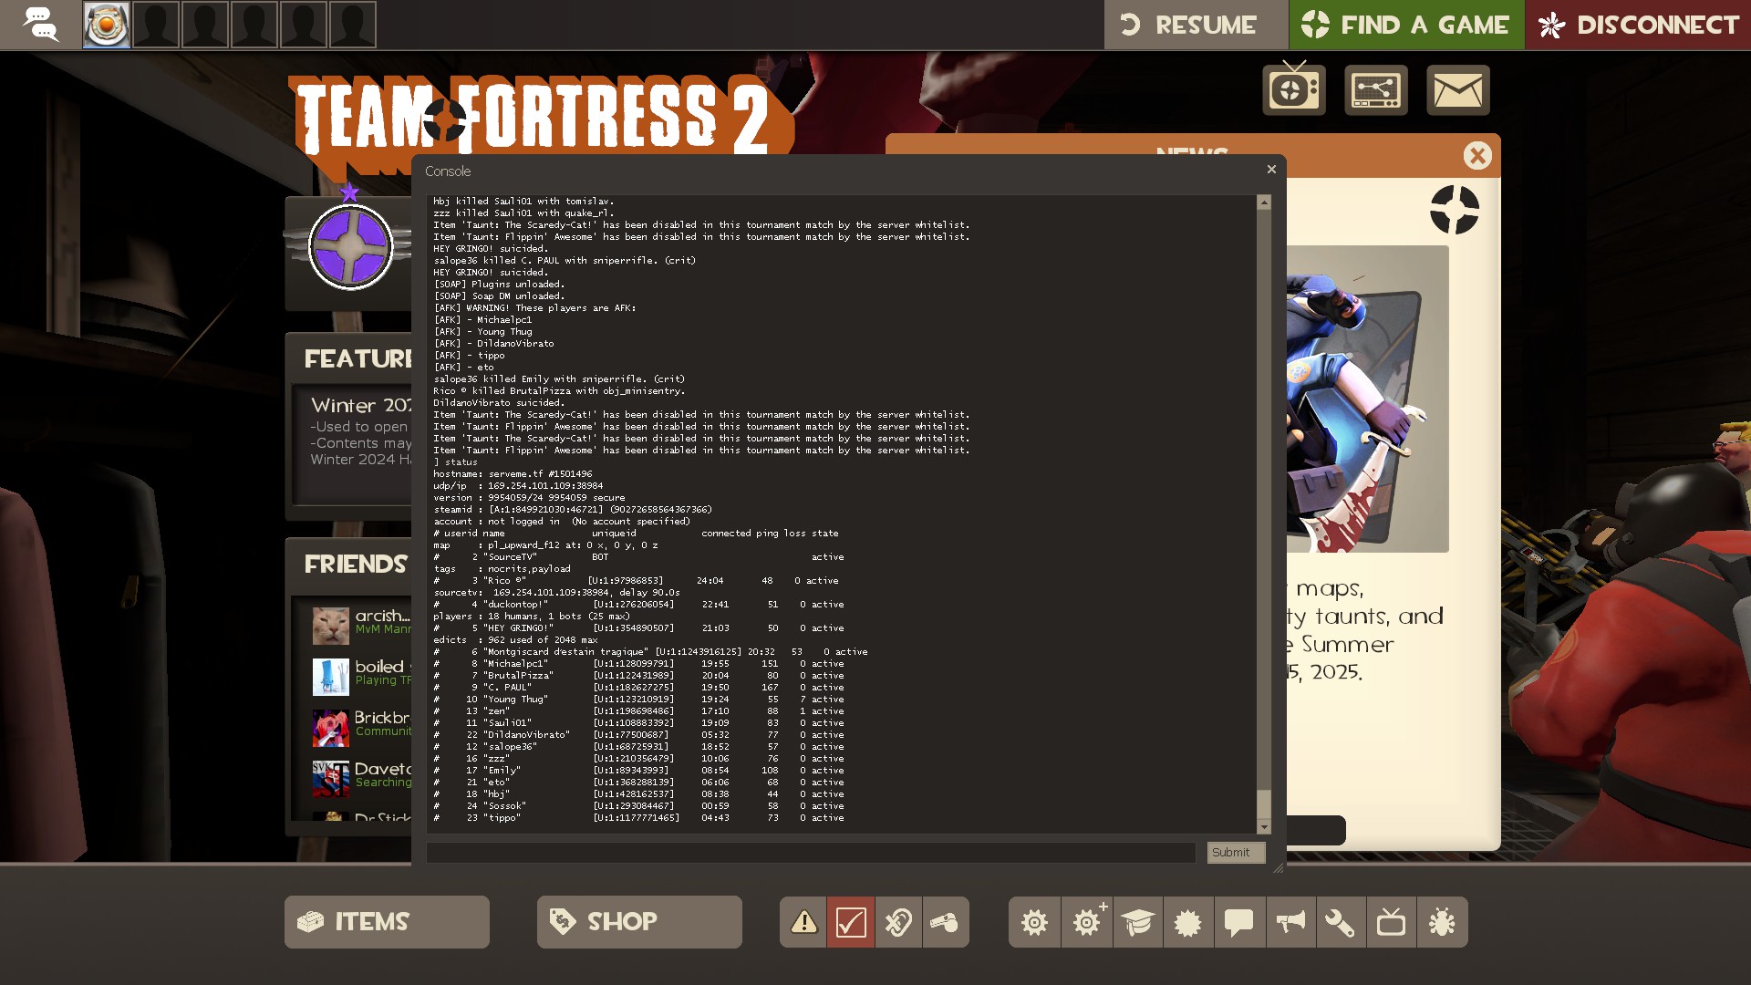Open the workshop wrench icon
Viewport: 1751px width, 985px height.
coord(1340,922)
